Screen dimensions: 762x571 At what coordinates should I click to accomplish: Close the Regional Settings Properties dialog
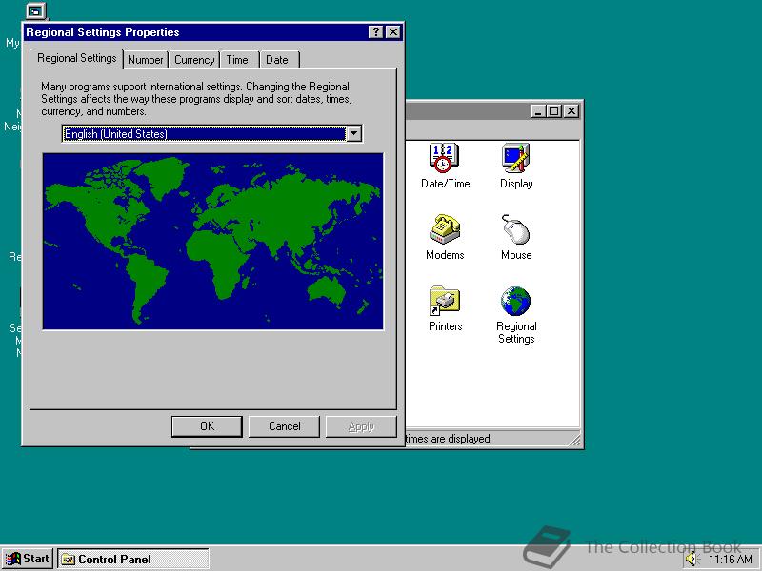[x=393, y=32]
